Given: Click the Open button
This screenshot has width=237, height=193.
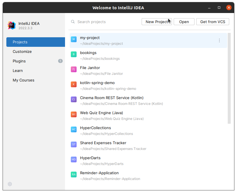Looking at the screenshot, I should (184, 22).
